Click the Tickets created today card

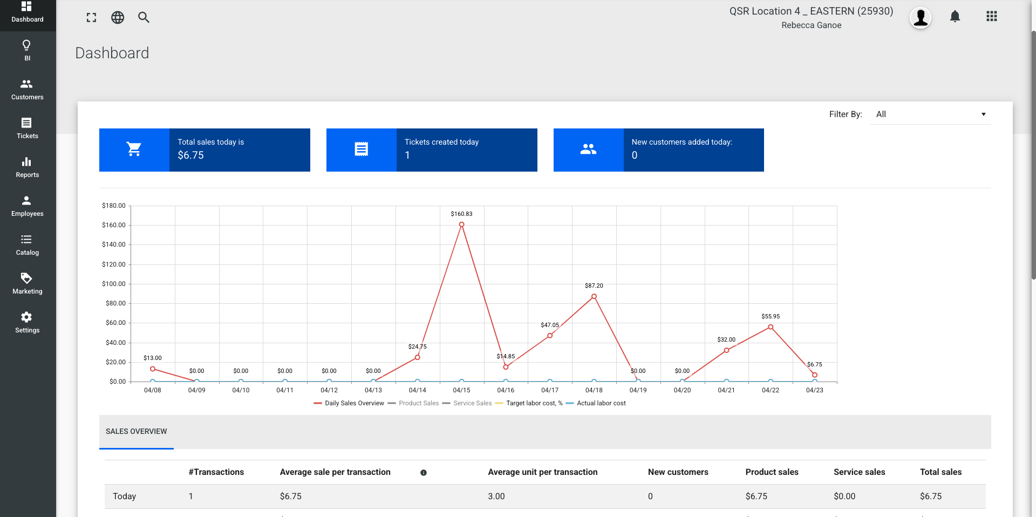coord(432,150)
